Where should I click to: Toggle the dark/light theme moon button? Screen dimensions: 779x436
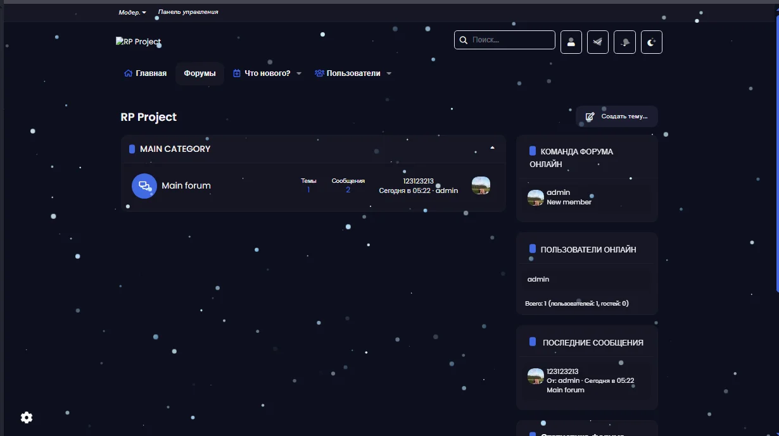pos(652,42)
